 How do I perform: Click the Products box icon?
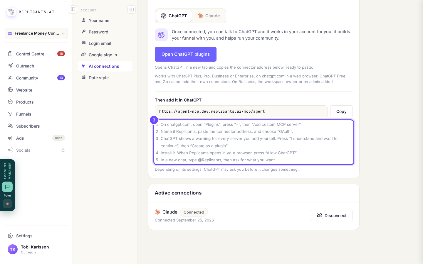[10, 102]
